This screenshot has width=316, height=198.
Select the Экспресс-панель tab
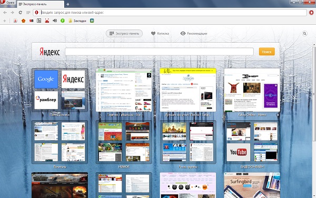124,33
